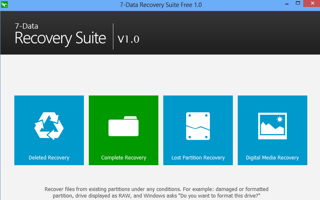The height and width of the screenshot is (200, 320).
Task: Click the sun inside the photo icon
Action: tap(280, 120)
